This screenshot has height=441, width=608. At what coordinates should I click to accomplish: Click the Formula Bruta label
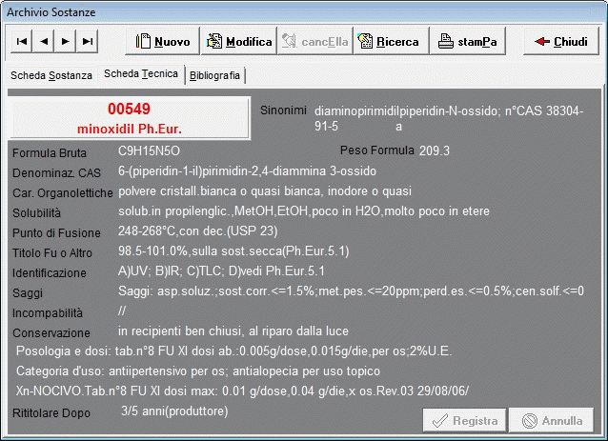[50, 153]
